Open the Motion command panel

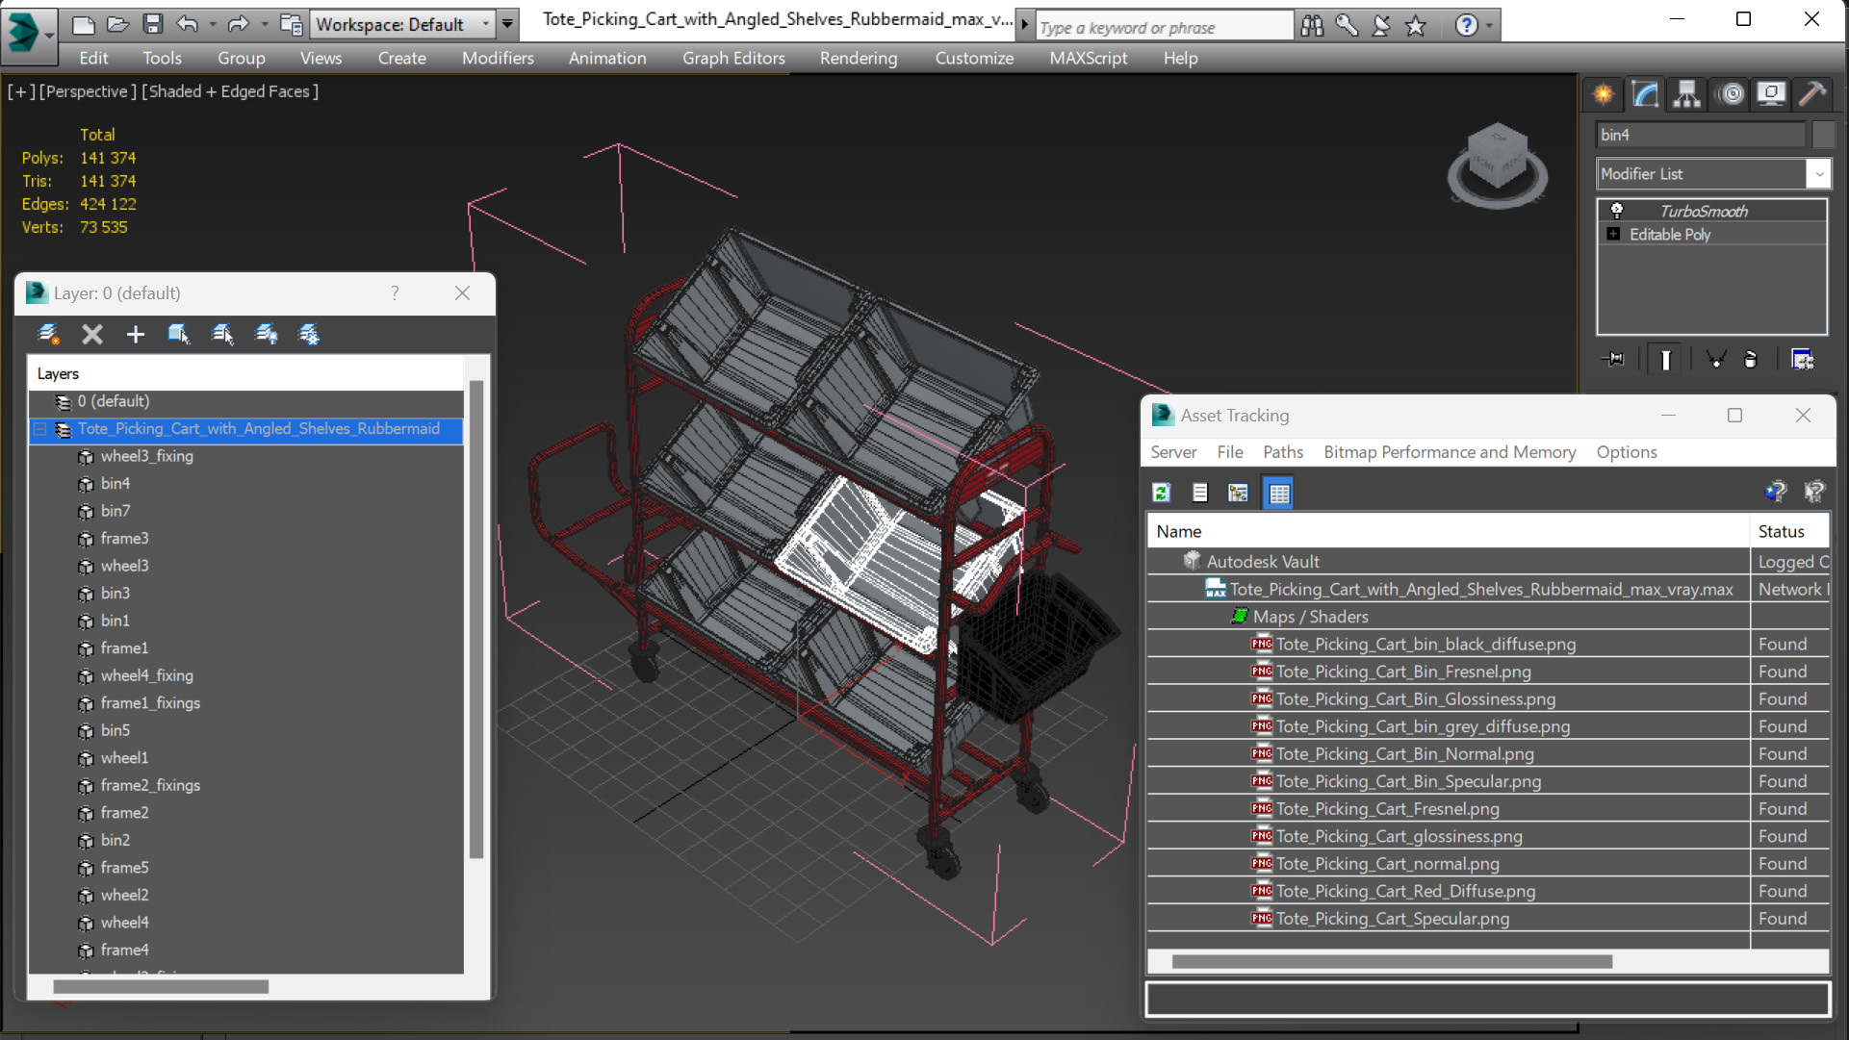(x=1731, y=93)
